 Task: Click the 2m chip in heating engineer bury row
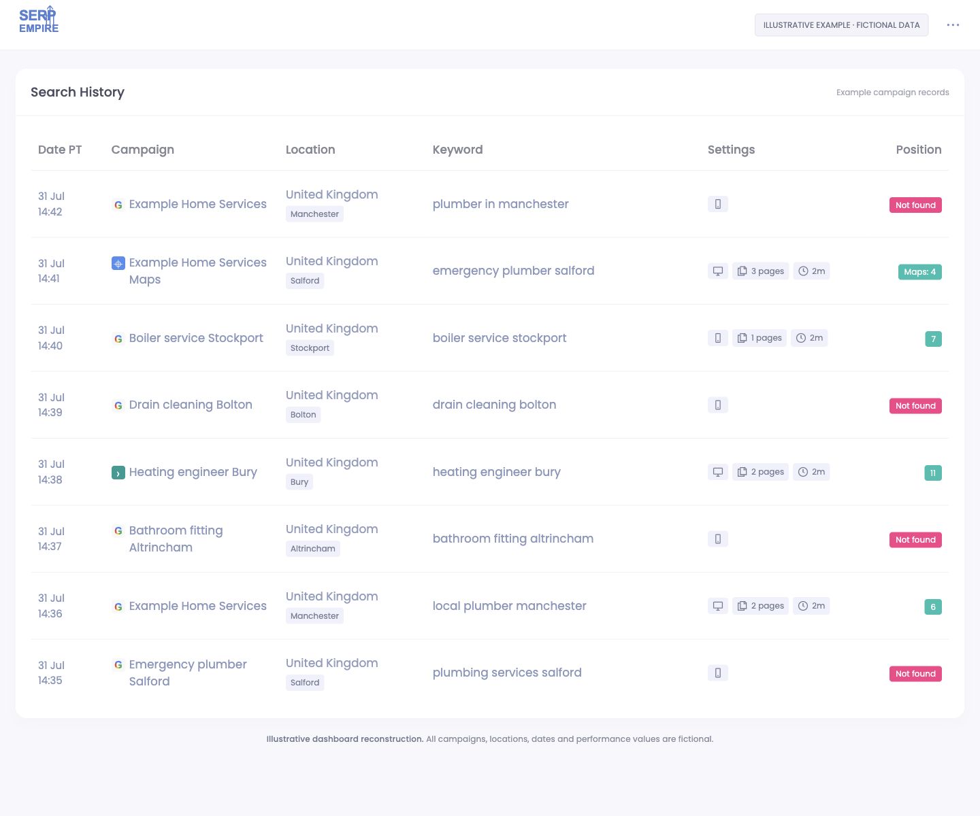pos(811,472)
